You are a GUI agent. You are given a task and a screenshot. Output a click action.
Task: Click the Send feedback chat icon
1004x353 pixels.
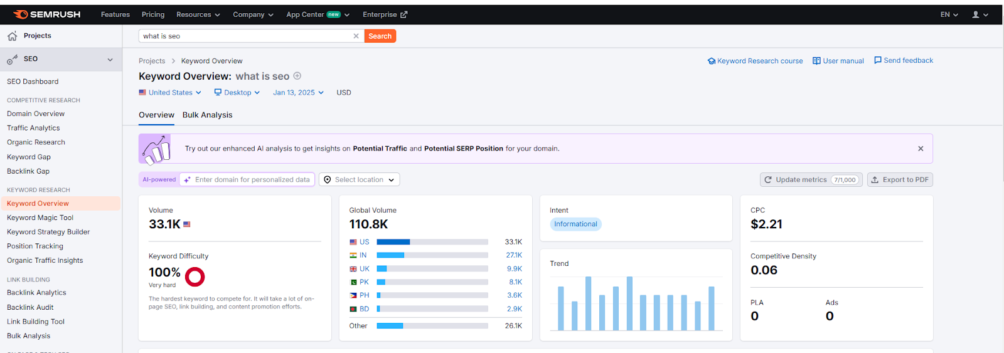[x=878, y=60]
